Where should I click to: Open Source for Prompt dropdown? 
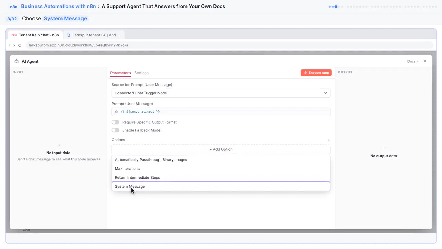click(x=221, y=93)
